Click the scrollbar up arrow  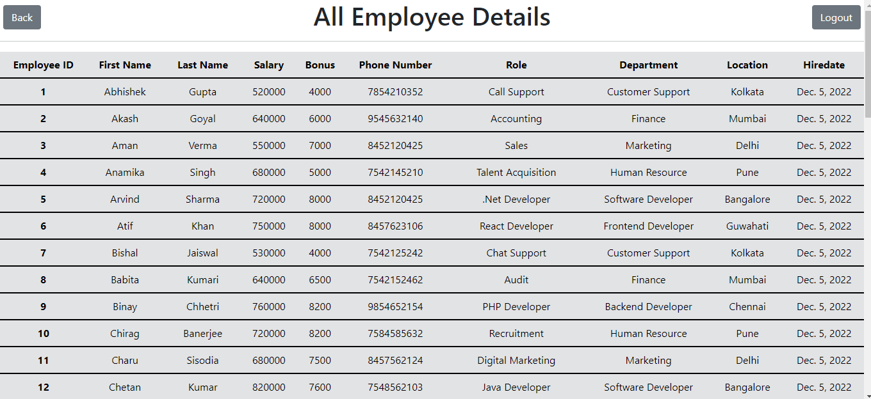[x=867, y=5]
